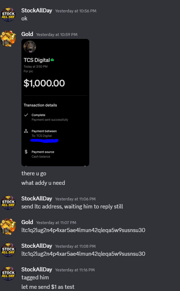This screenshot has height=291, width=180.
Task: Open StockAllDay avatar on the "ok" message
Action: coord(8,15)
